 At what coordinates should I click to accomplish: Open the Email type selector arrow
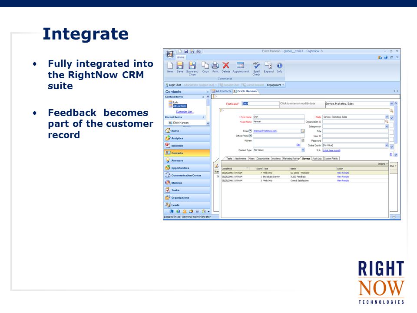(x=250, y=131)
